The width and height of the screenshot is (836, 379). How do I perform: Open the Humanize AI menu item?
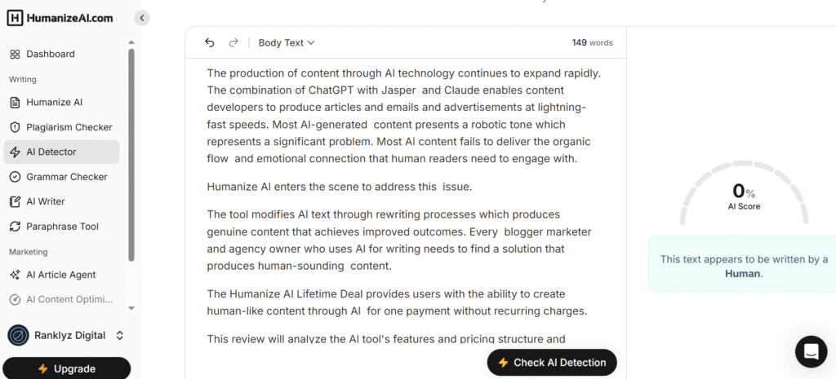tap(54, 103)
